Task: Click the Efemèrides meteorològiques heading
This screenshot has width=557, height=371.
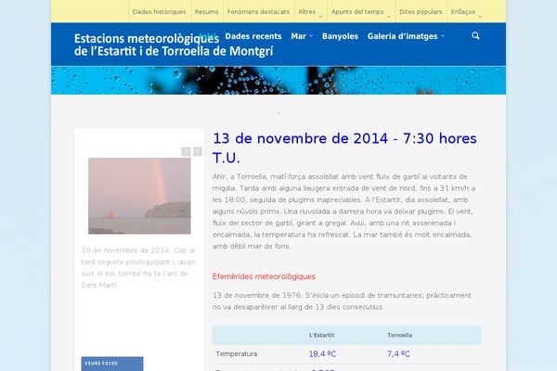Action: point(264,276)
